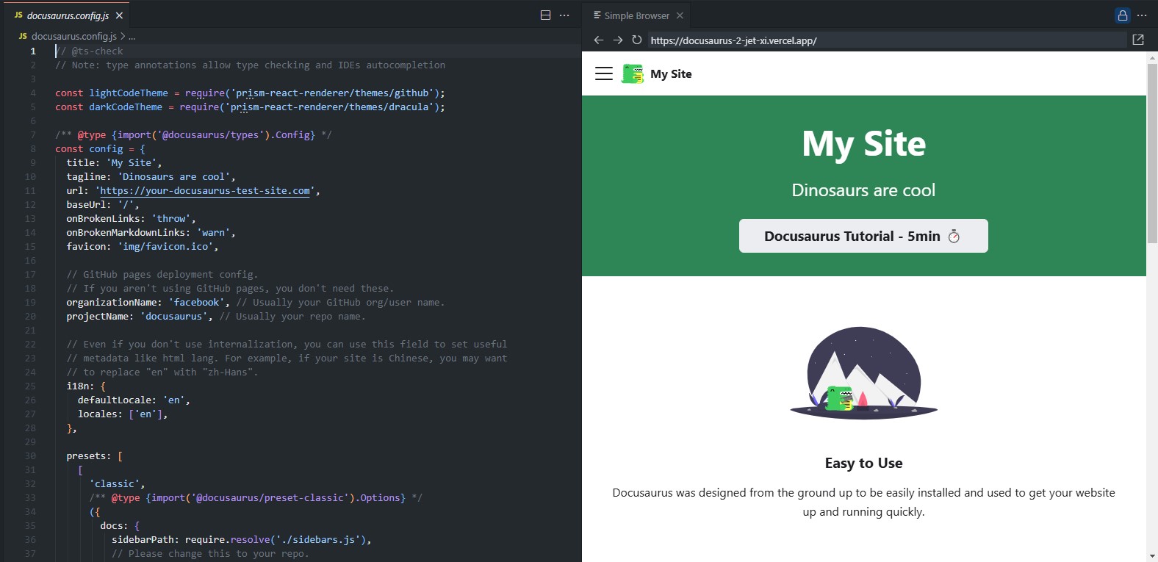Image resolution: width=1158 pixels, height=562 pixels.
Task: Click the 'docusaurus' projectName value
Action: tap(174, 316)
